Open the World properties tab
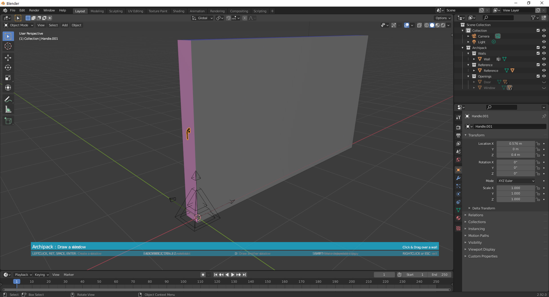This screenshot has width=549, height=297. click(x=458, y=160)
